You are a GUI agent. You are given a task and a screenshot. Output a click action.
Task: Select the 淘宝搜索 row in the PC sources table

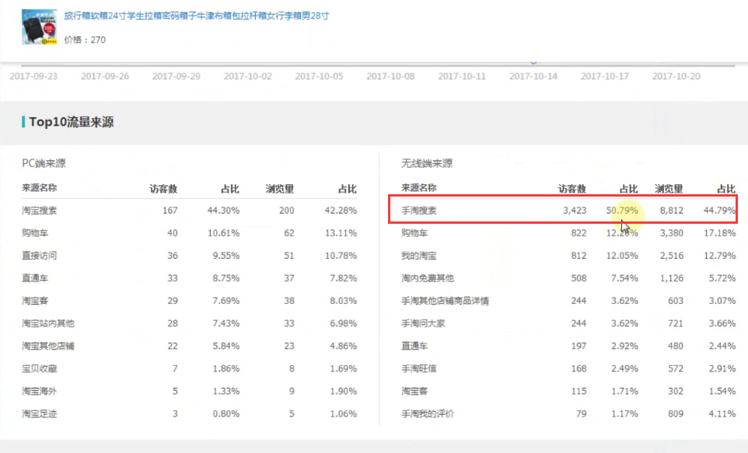[x=40, y=211]
